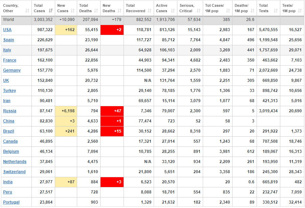Screen dimensions: 305x208
Task: Open the Spain country link
Action: click(8, 40)
